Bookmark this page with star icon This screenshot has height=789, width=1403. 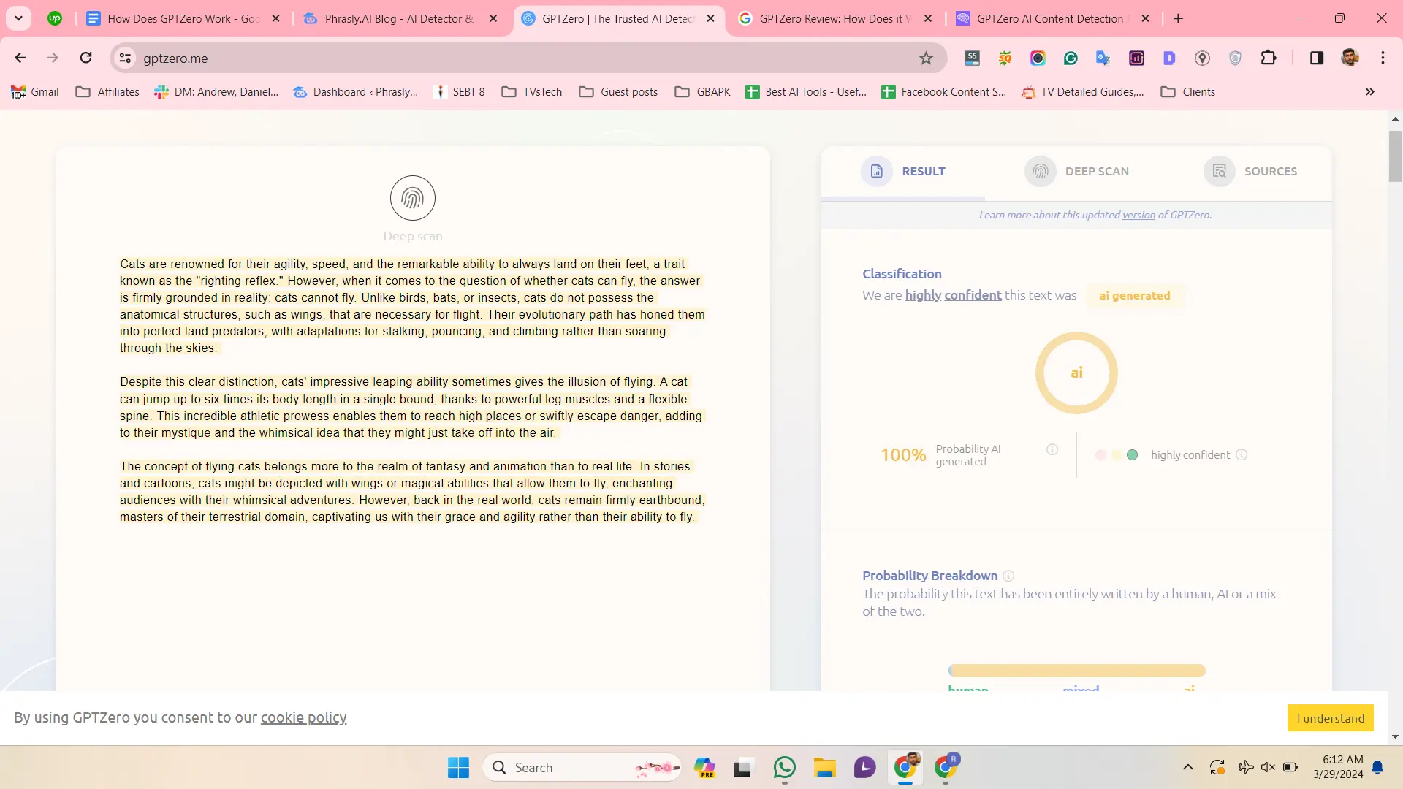(x=926, y=58)
